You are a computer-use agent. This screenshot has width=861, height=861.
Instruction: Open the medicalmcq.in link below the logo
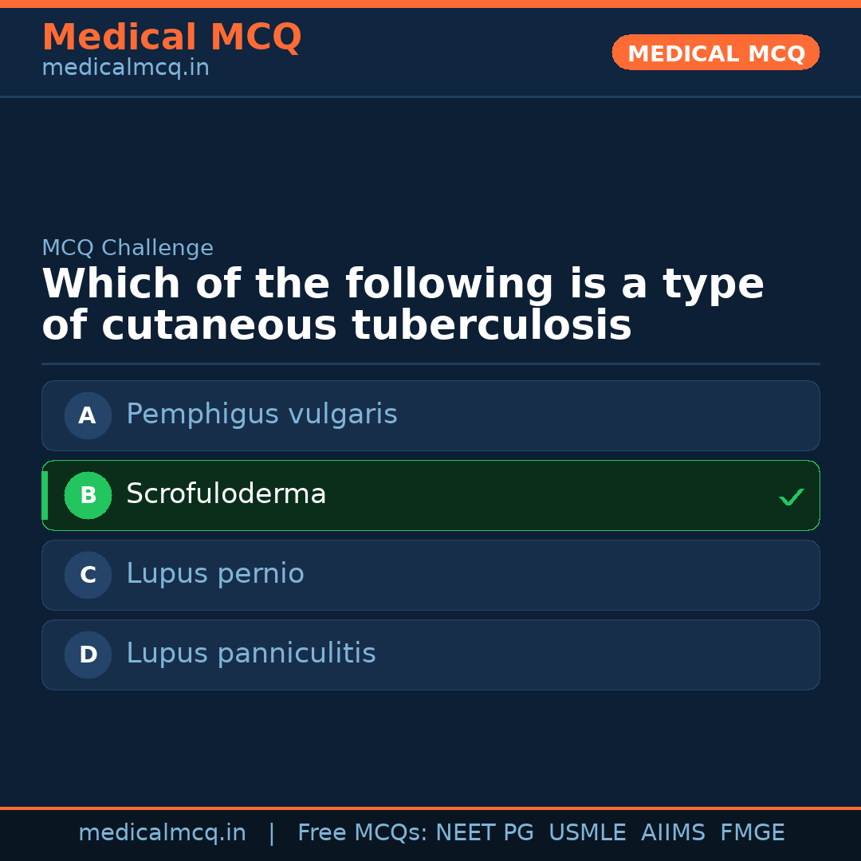[x=124, y=67]
